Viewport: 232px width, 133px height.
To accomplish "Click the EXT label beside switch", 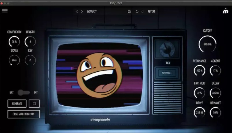I will pos(12,92).
